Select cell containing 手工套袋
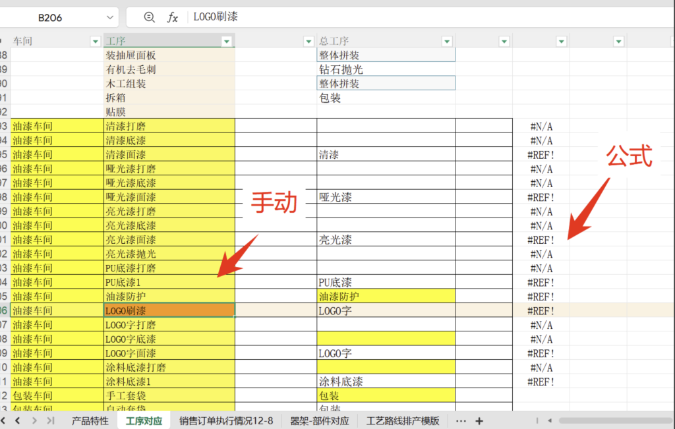Image resolution: width=675 pixels, height=429 pixels. pos(169,396)
